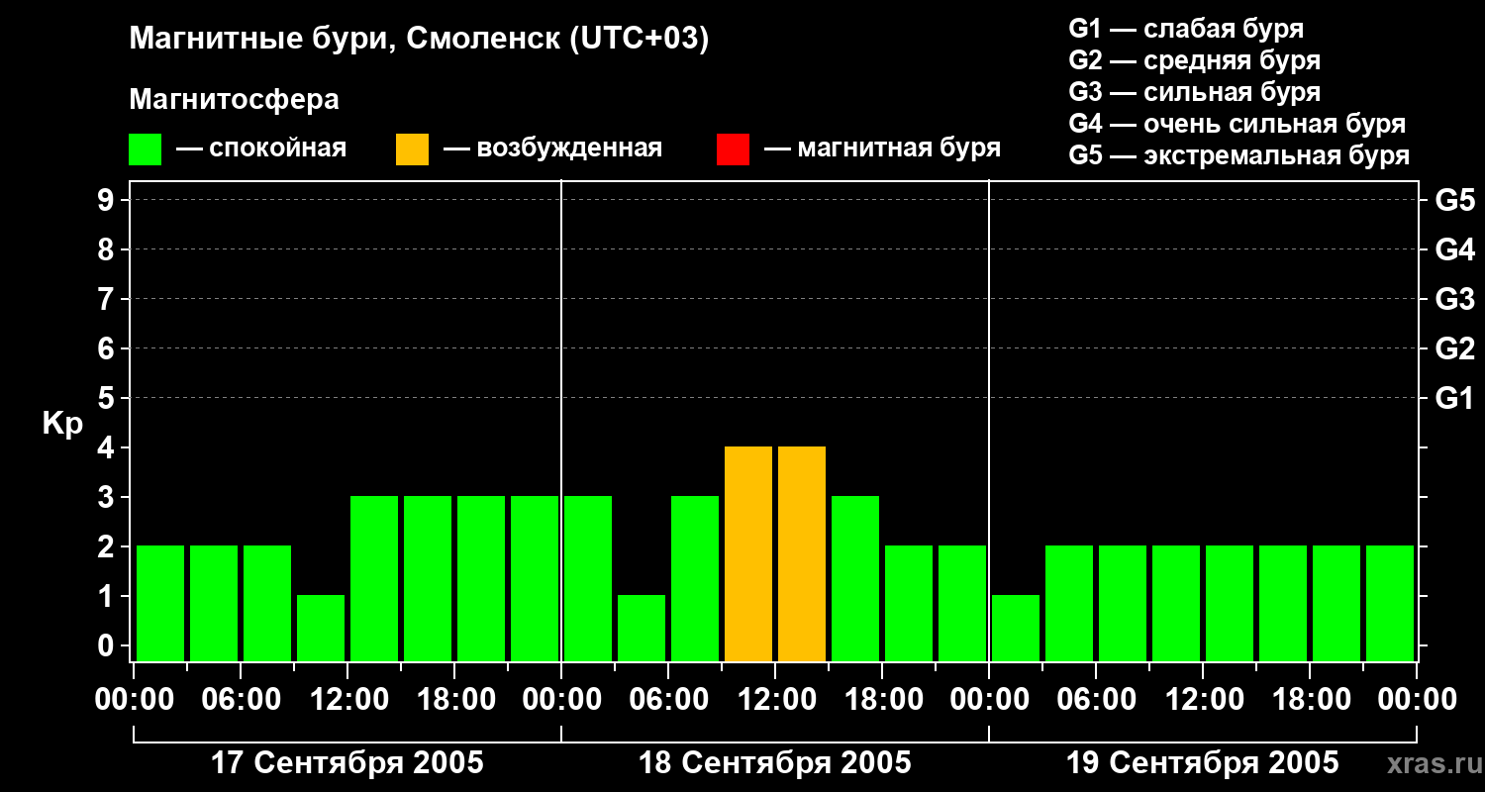Image resolution: width=1485 pixels, height=792 pixels.
Task: Click the right axis label G5
Action: click(x=1454, y=200)
